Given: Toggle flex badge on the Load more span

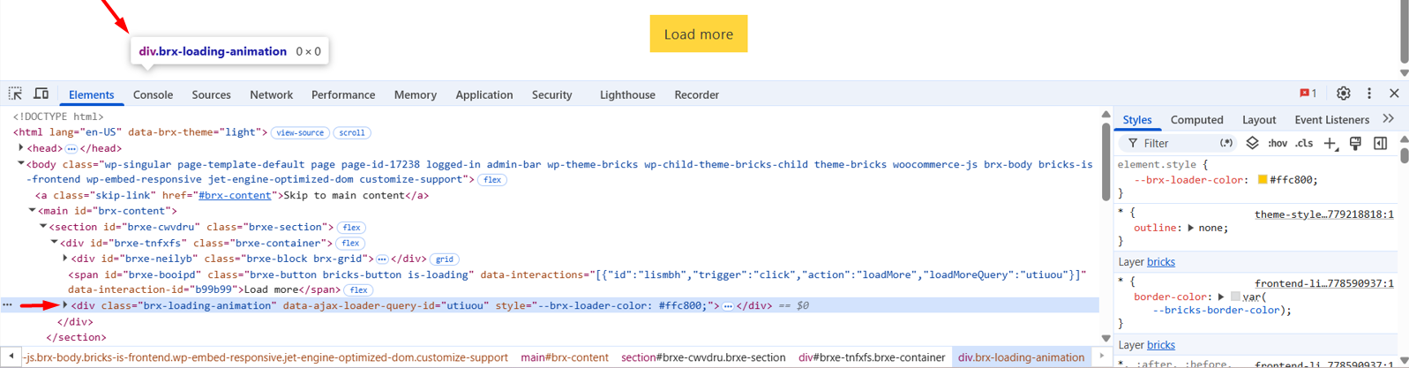Looking at the screenshot, I should point(358,289).
